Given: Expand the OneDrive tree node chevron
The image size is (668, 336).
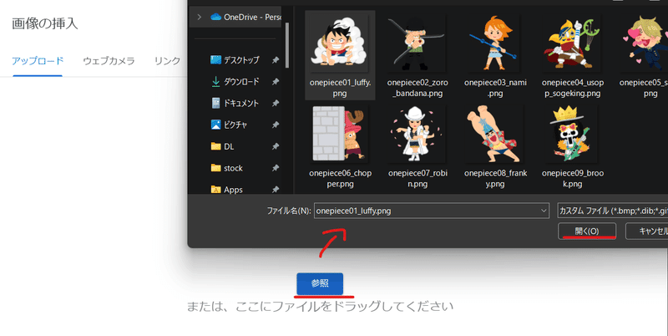Looking at the screenshot, I should (x=199, y=17).
